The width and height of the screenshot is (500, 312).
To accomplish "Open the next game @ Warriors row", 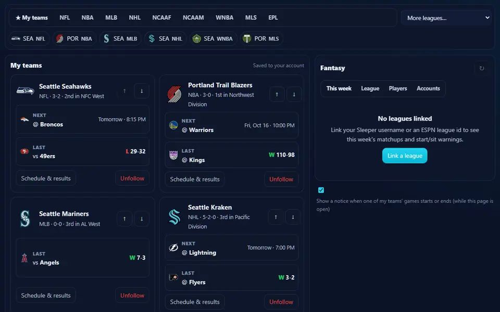I will click(x=232, y=125).
